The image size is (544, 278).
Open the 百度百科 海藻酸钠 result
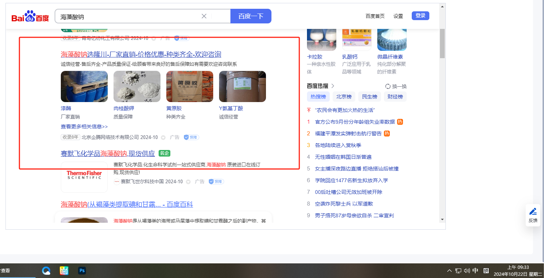[127, 204]
